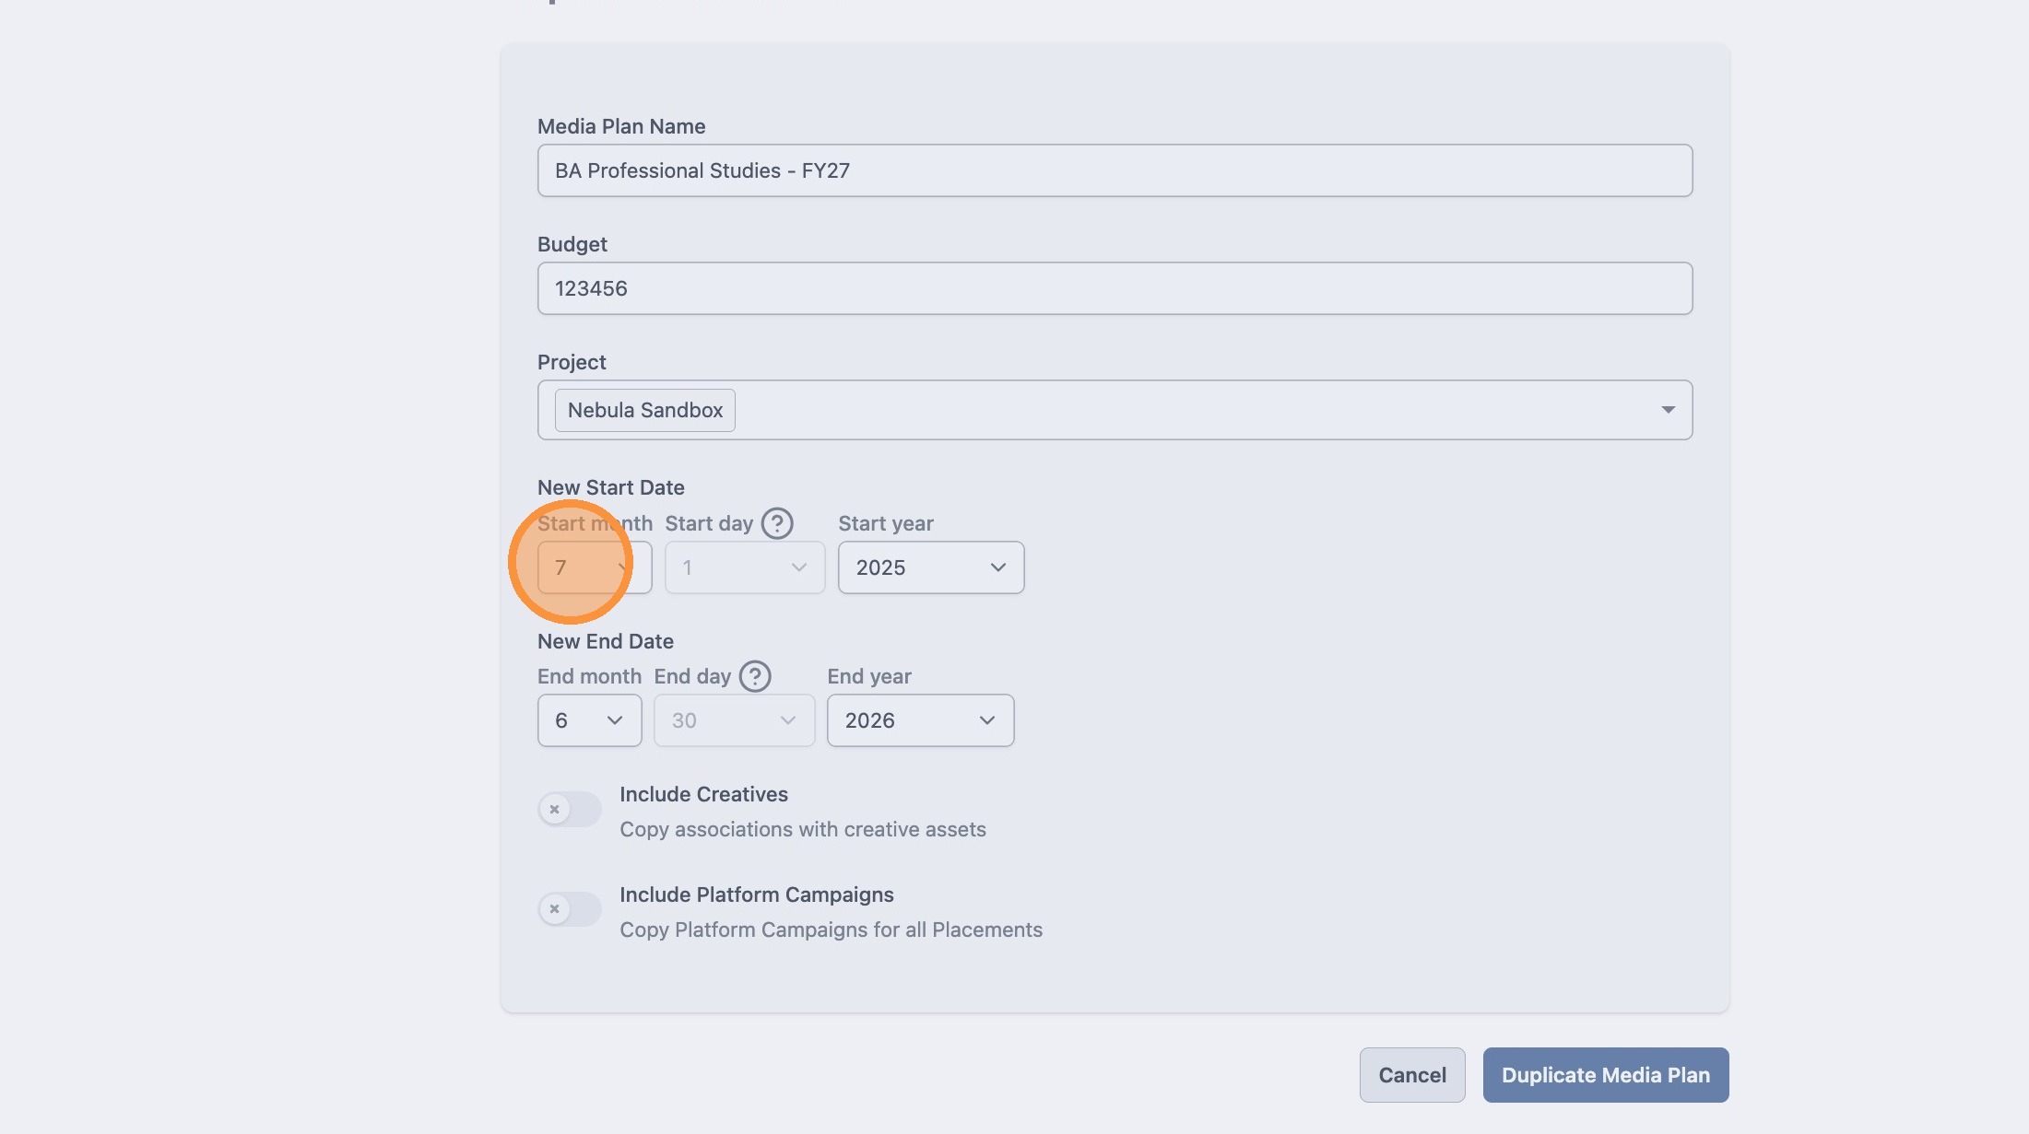This screenshot has width=2029, height=1134.
Task: Click the 'Budget' label
Action: click(572, 244)
